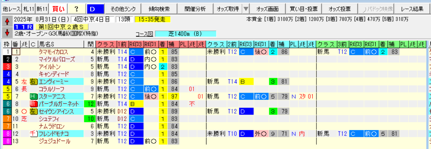This screenshot has width=431, height=149.
Task: Click the 芝 memo mark on horse number 10
Action: (24, 119)
